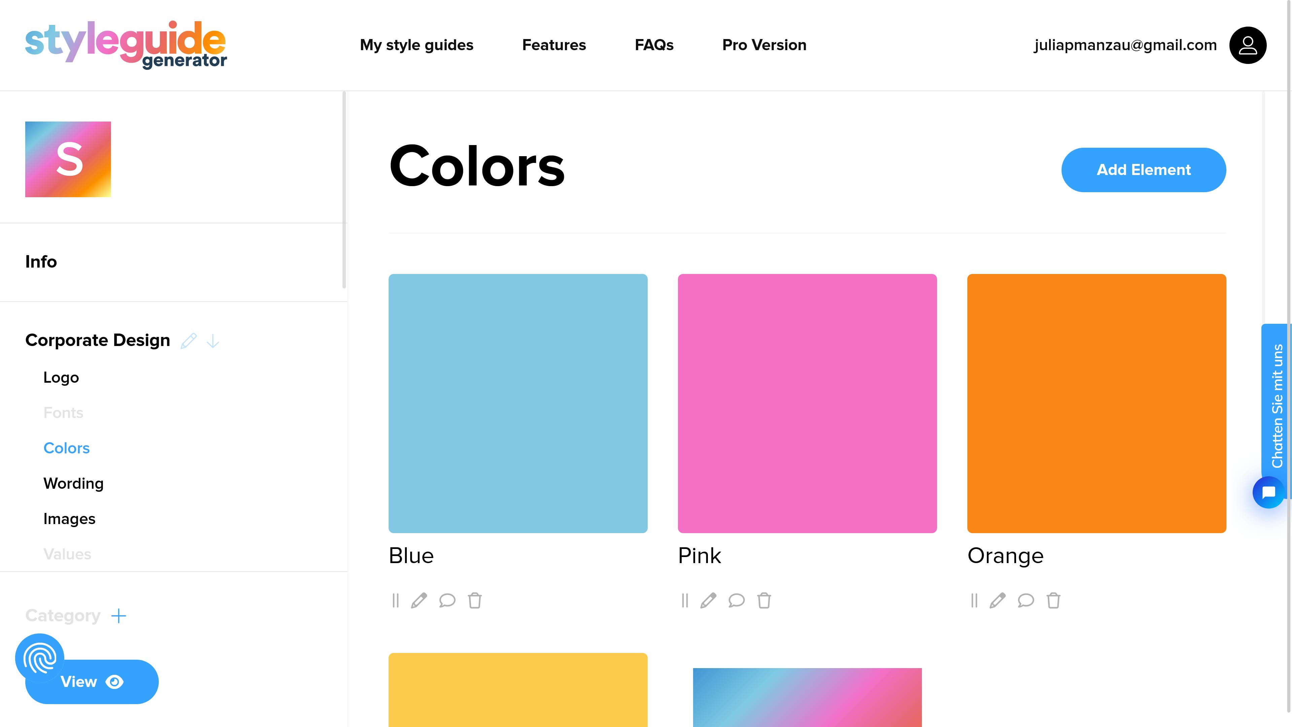Open the user account avatar menu
Image resolution: width=1292 pixels, height=727 pixels.
click(1248, 45)
